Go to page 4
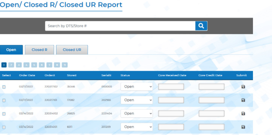This screenshot has width=272, height=135. (x=26, y=65)
